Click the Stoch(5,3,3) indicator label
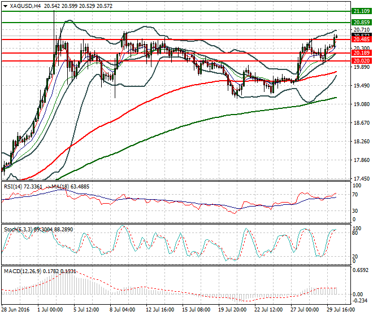Image resolution: width=373 pixels, height=316 pixels. (38, 230)
